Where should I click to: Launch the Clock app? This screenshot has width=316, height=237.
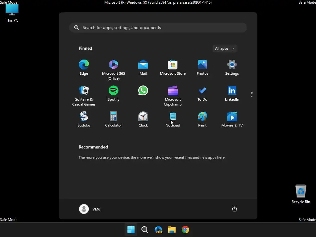[x=143, y=119]
